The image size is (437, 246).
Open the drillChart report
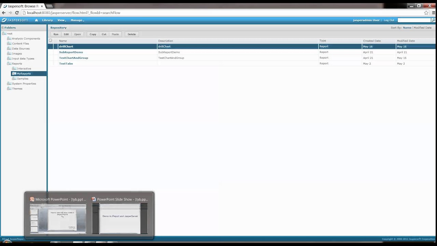(x=66, y=46)
